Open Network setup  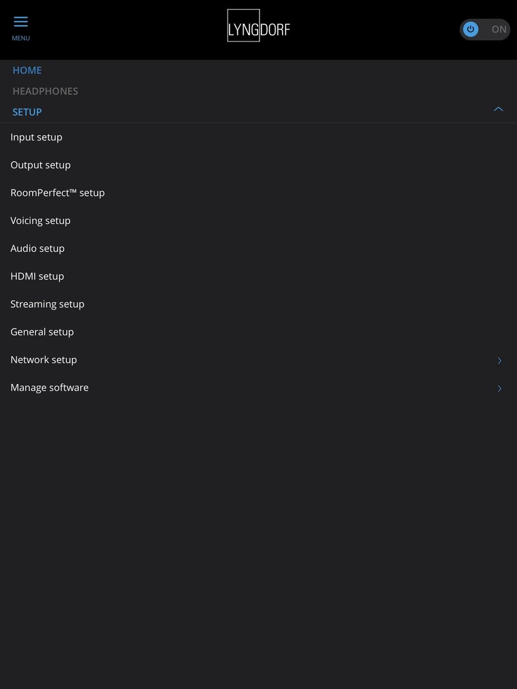(43, 359)
